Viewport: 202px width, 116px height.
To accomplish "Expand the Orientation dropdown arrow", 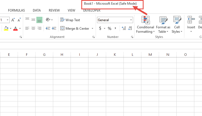I will 52,20.
